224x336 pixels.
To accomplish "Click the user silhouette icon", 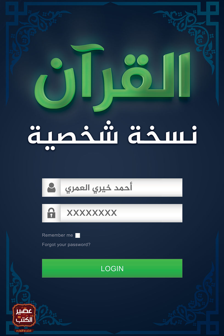I will point(51,187).
